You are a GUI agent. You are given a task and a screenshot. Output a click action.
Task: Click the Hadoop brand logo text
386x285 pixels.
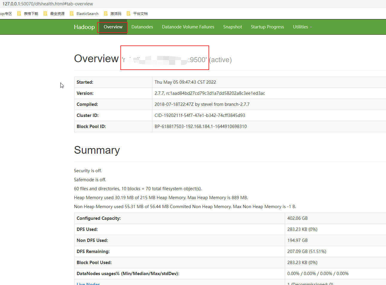(x=84, y=27)
